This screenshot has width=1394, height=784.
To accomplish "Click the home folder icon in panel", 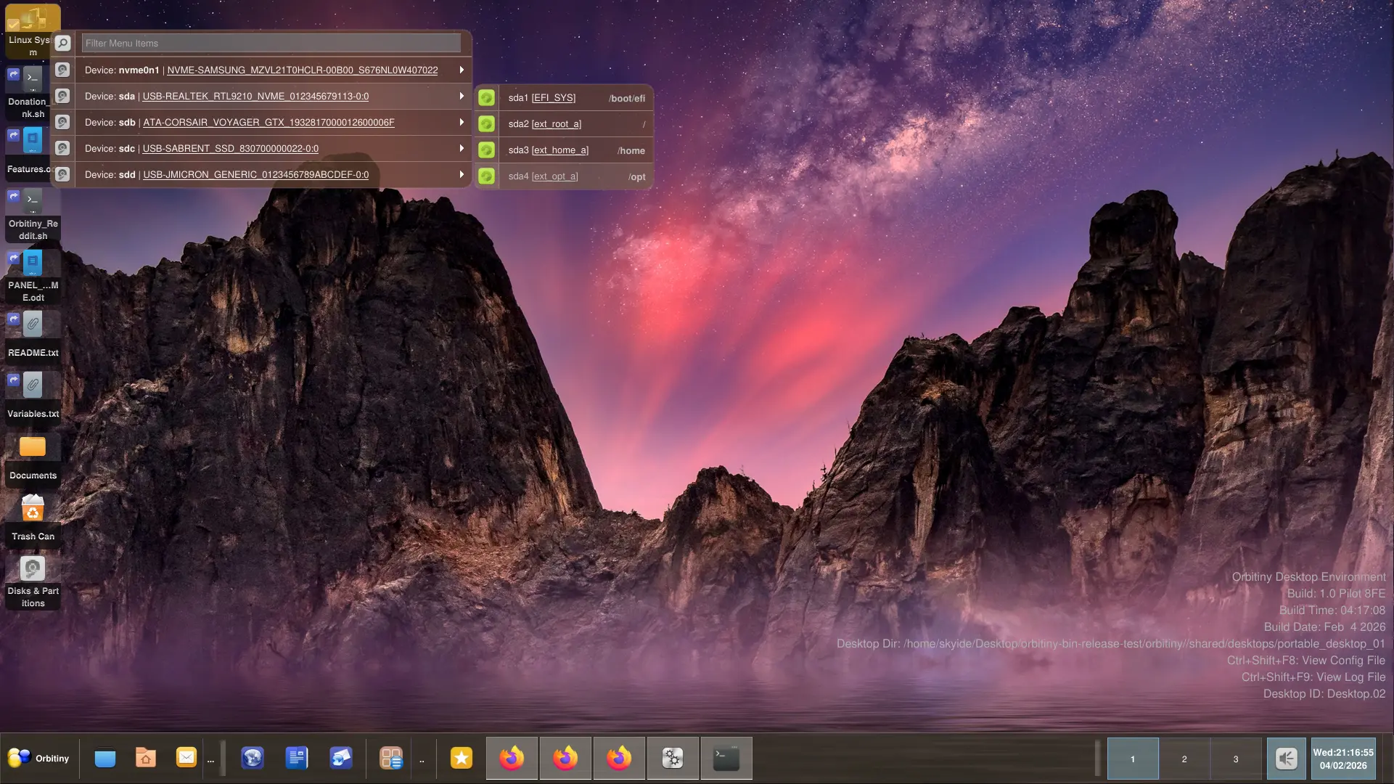I will pyautogui.click(x=145, y=758).
